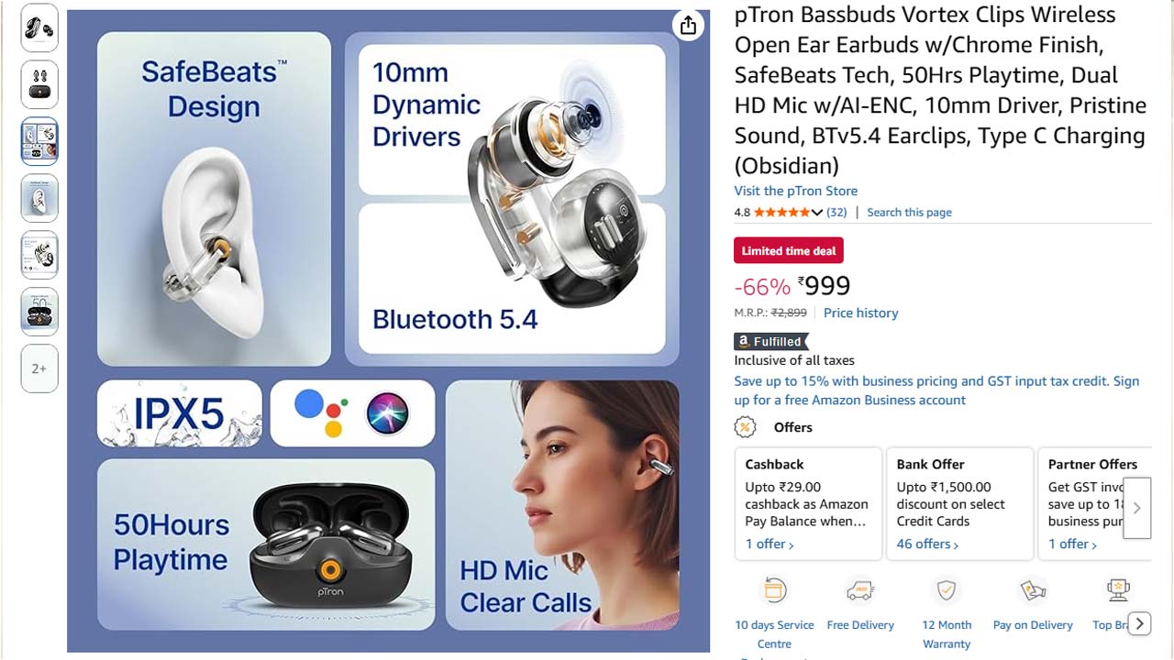Click the Pay on Delivery icon
This screenshot has width=1174, height=660.
pos(1033,590)
